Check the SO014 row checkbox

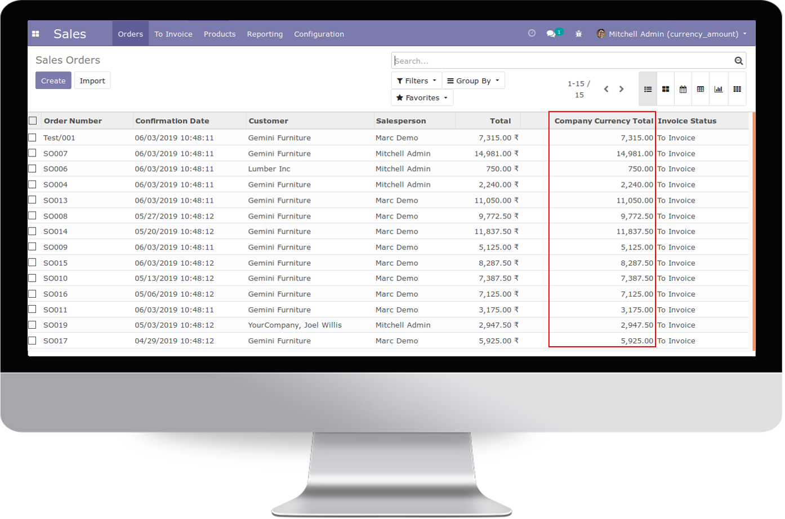click(x=32, y=231)
